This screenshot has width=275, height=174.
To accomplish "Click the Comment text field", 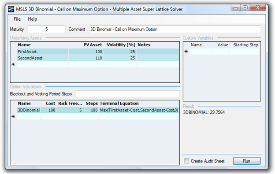I will pos(175,29).
